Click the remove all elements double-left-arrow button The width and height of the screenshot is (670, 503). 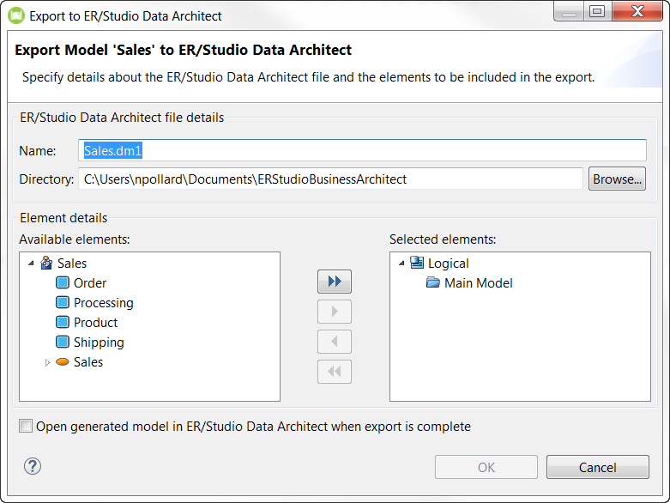pos(335,372)
